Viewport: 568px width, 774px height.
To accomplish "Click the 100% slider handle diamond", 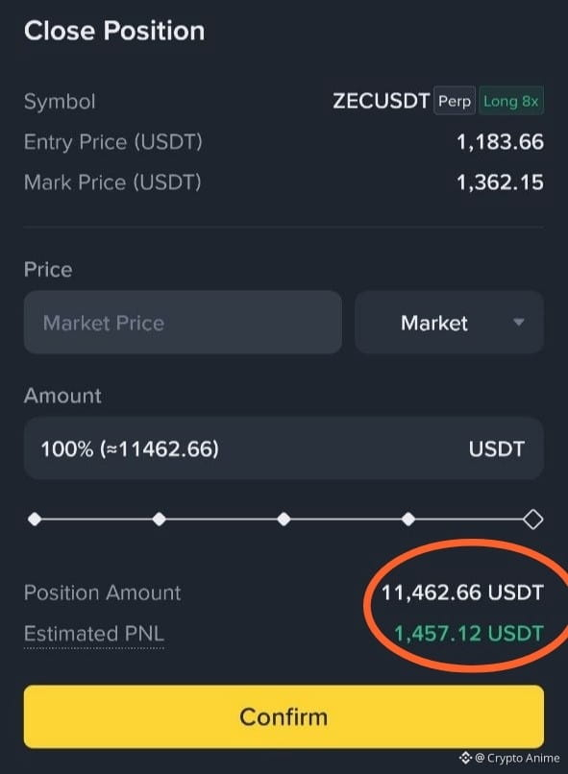I will click(x=533, y=519).
